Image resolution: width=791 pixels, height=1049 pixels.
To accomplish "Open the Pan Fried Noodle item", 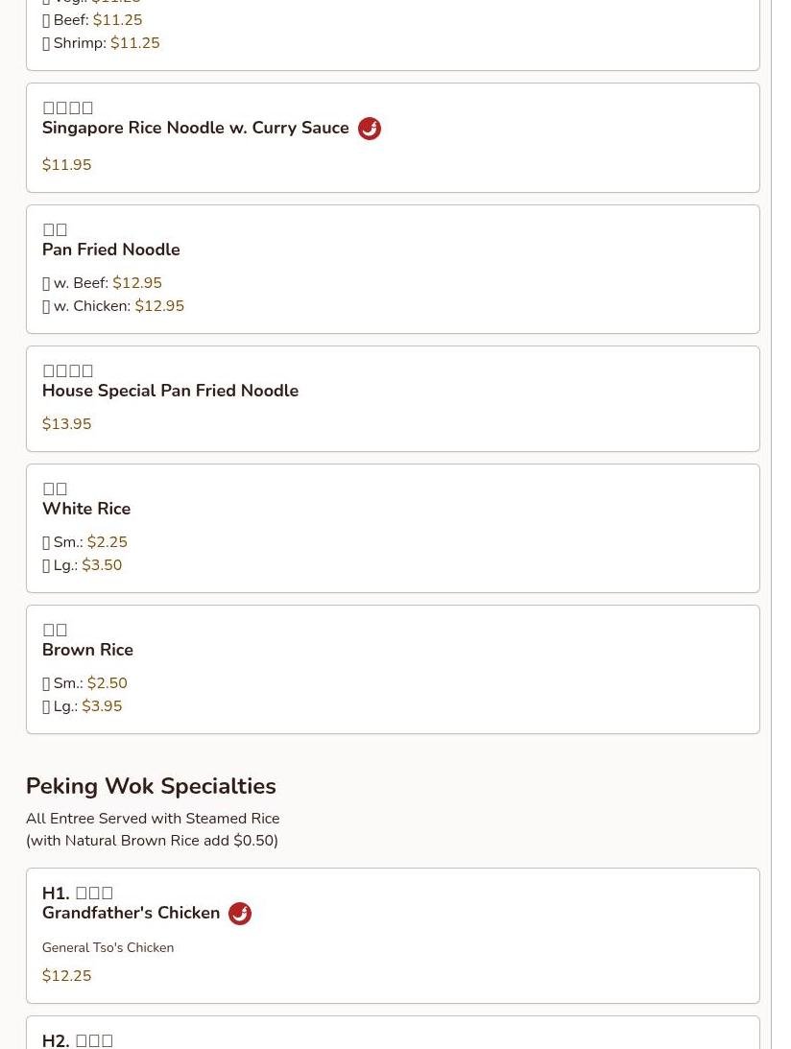I will (110, 250).
